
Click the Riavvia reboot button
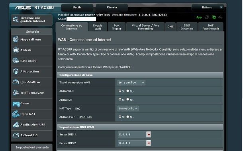click(112, 8)
